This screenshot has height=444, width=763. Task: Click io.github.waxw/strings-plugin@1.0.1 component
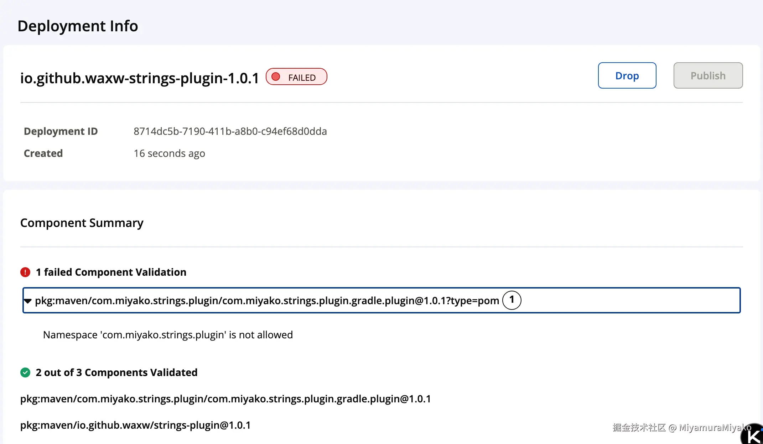click(x=135, y=425)
